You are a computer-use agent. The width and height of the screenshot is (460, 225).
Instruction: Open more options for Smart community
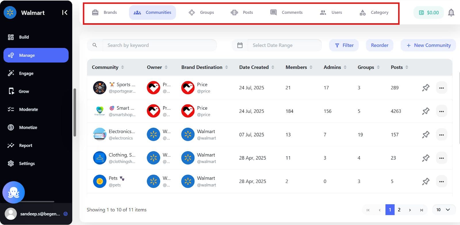click(442, 111)
